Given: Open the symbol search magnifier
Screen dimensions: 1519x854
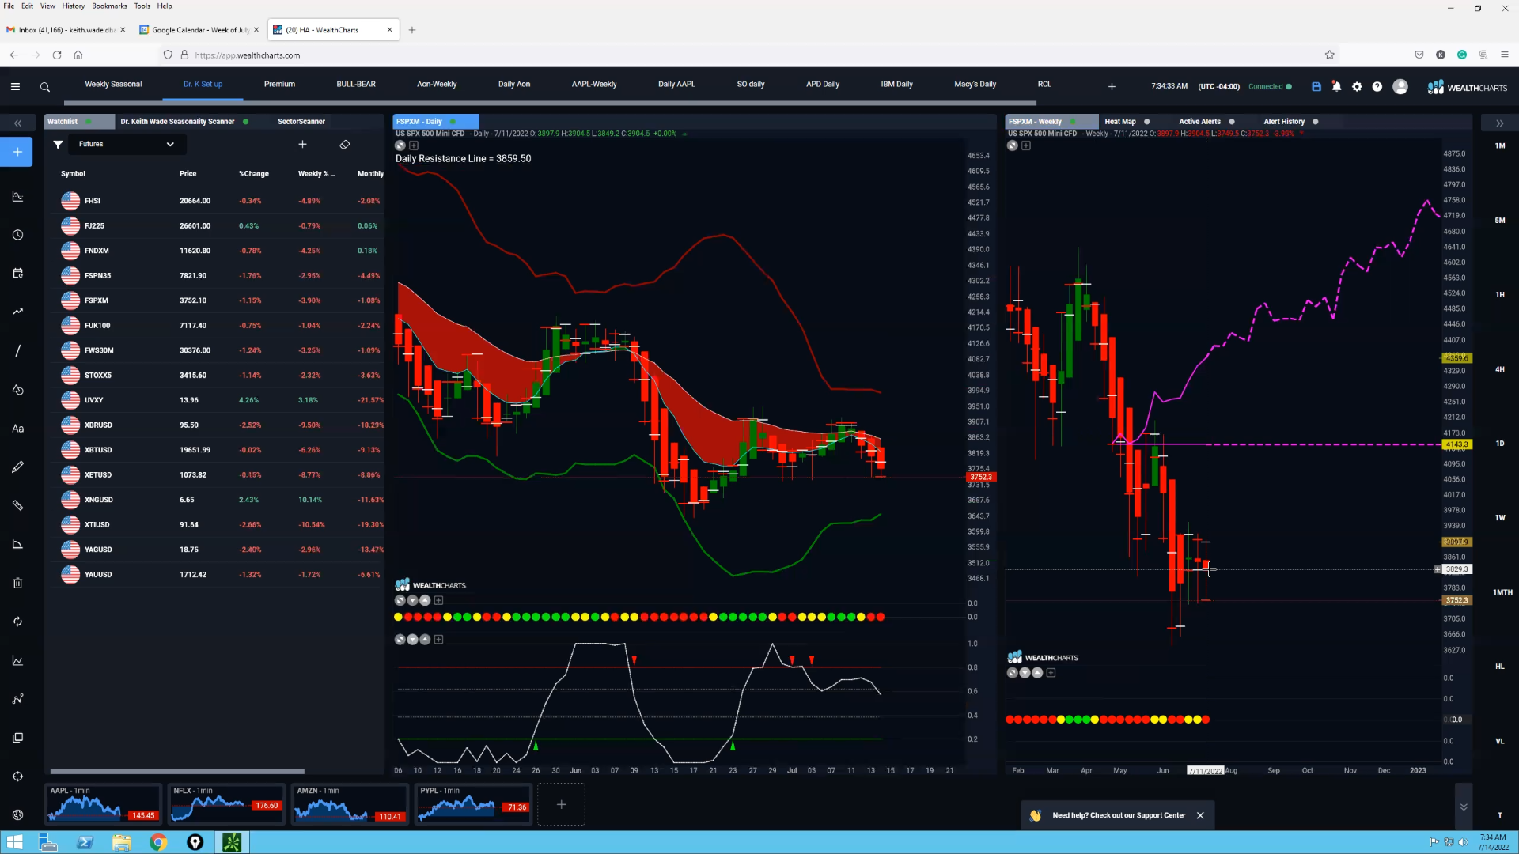Looking at the screenshot, I should 45,87.
